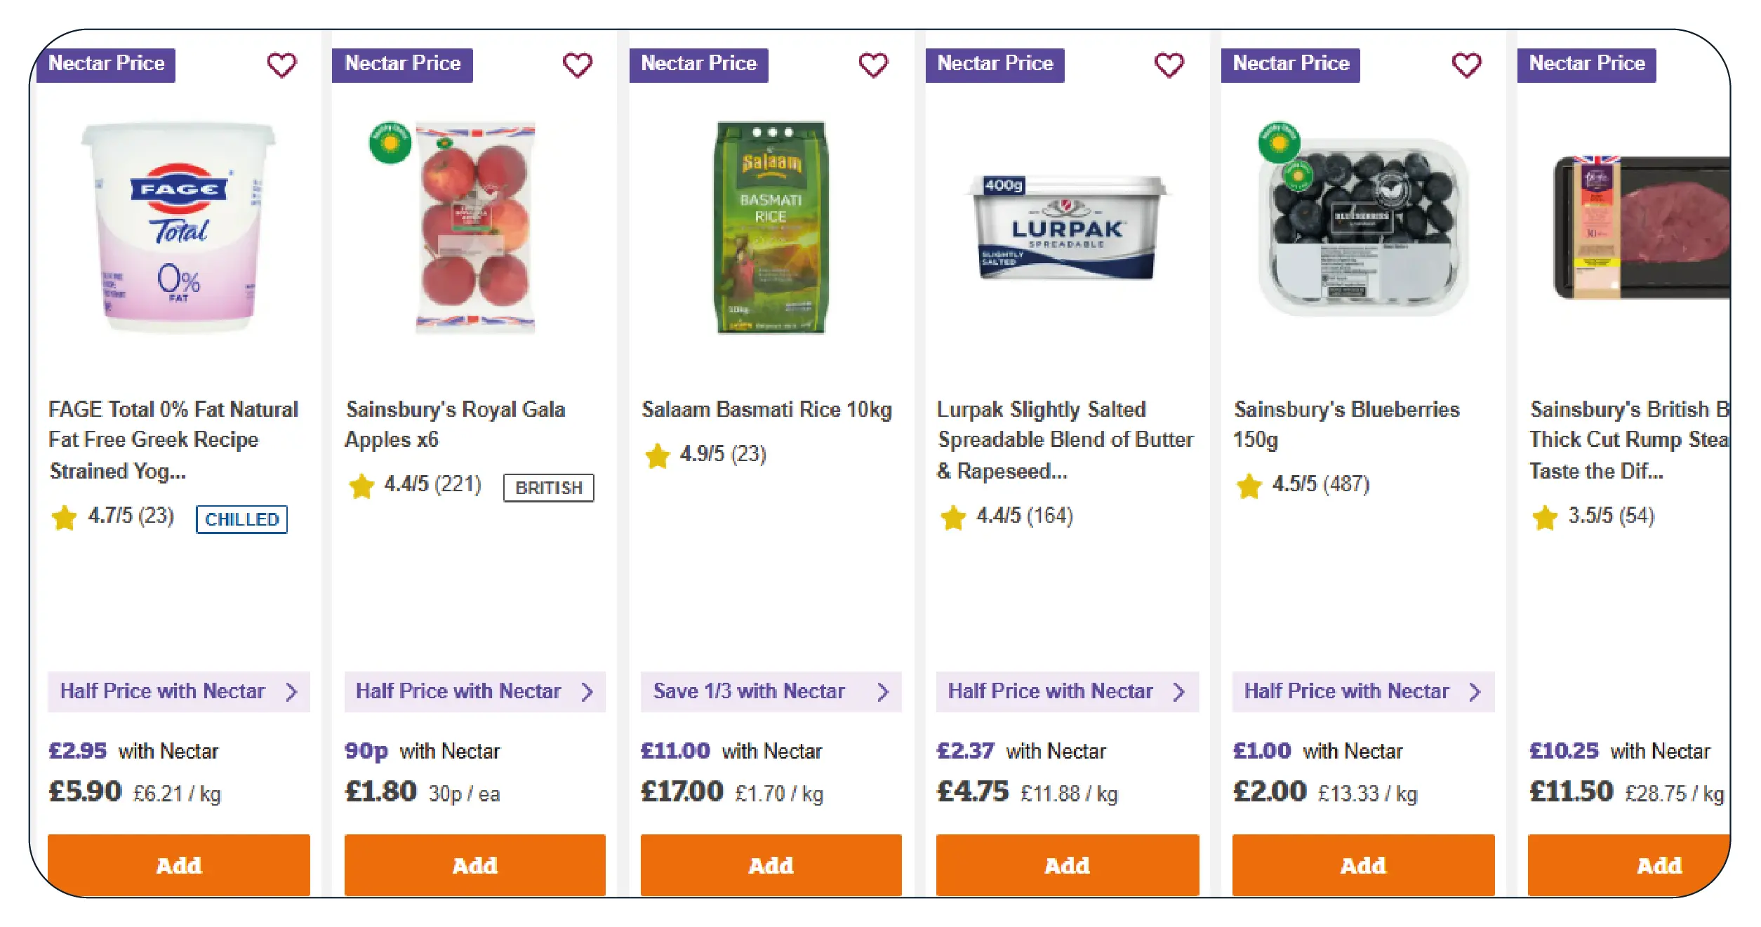Add Salaam Basmati Rice 10kg to basket

click(x=771, y=865)
